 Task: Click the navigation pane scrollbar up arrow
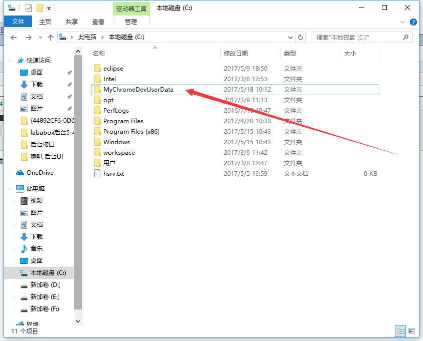[x=78, y=51]
